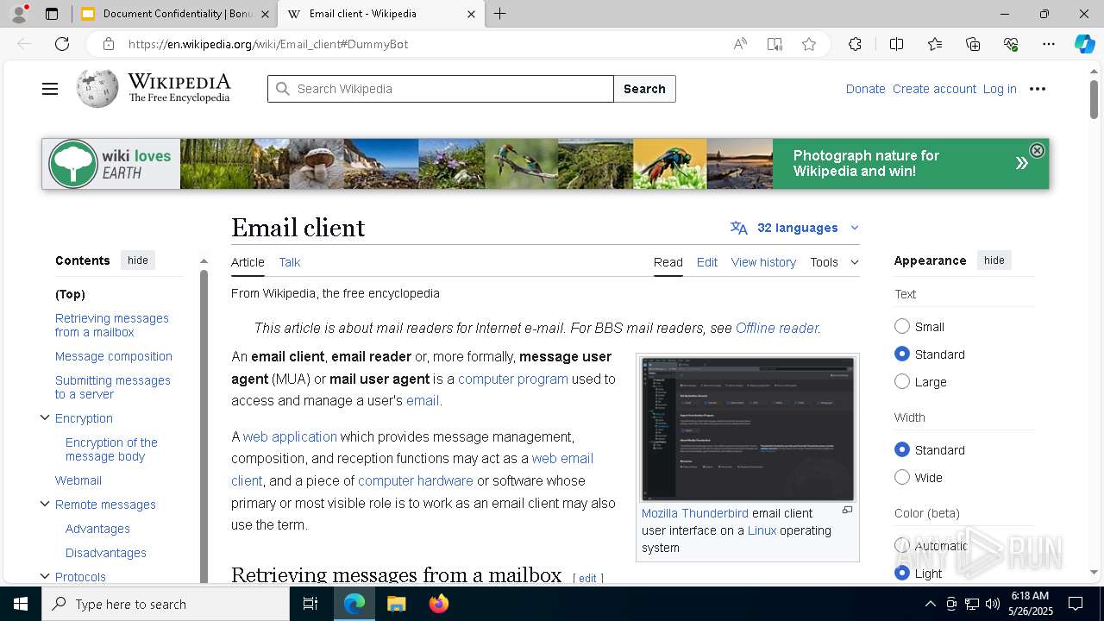This screenshot has height=621, width=1104.
Task: Open Wikipedia personal tools ellipsis menu
Action: point(1038,89)
